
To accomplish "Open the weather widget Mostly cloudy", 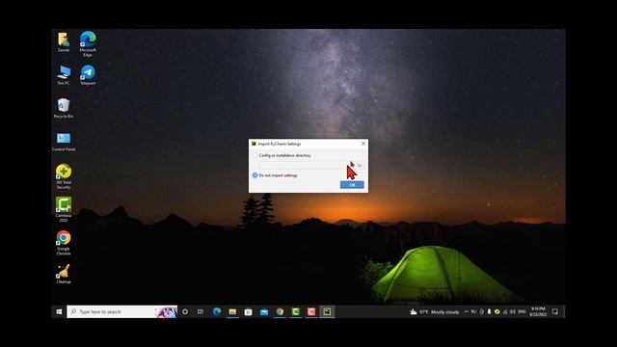I will click(x=435, y=311).
